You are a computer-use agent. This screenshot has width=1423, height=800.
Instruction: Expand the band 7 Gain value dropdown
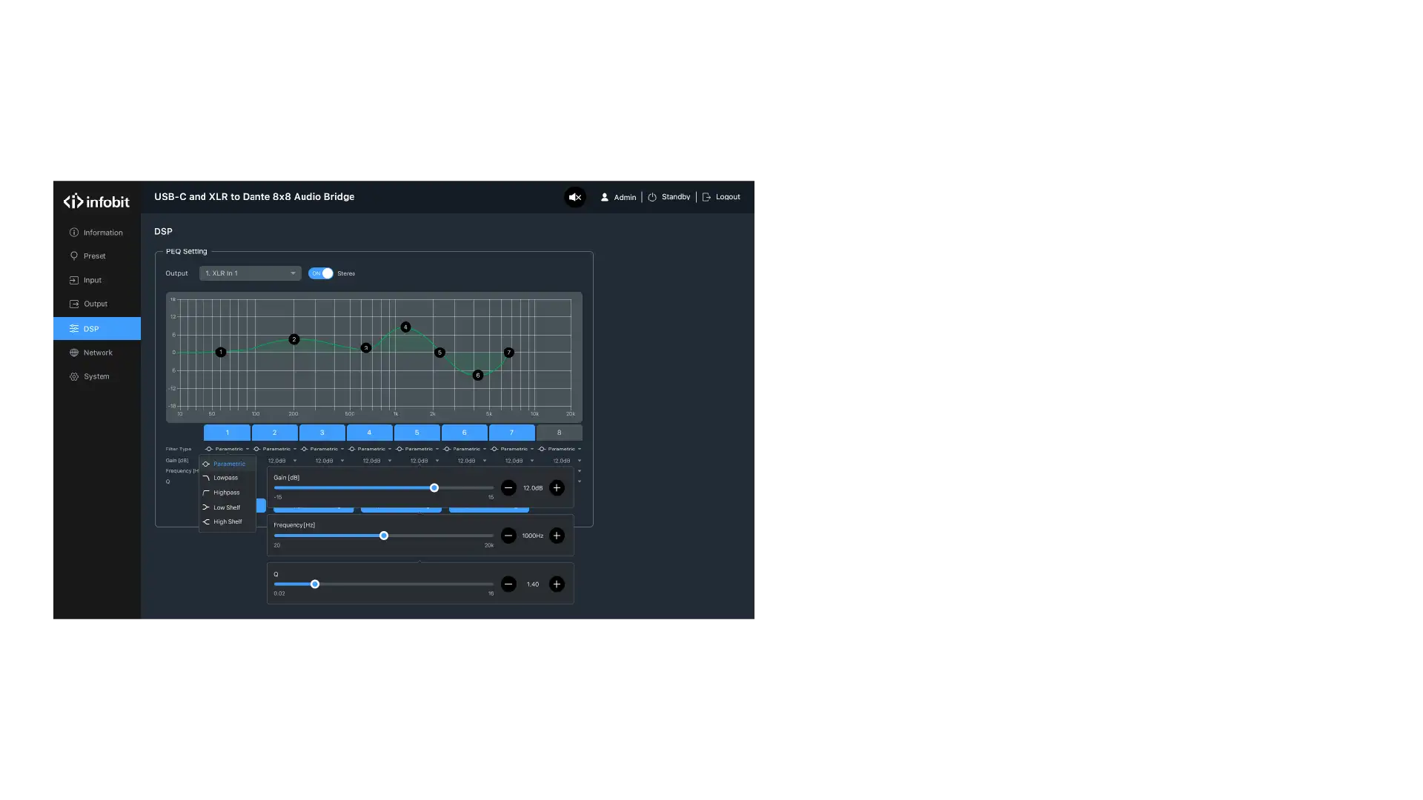pyautogui.click(x=518, y=461)
